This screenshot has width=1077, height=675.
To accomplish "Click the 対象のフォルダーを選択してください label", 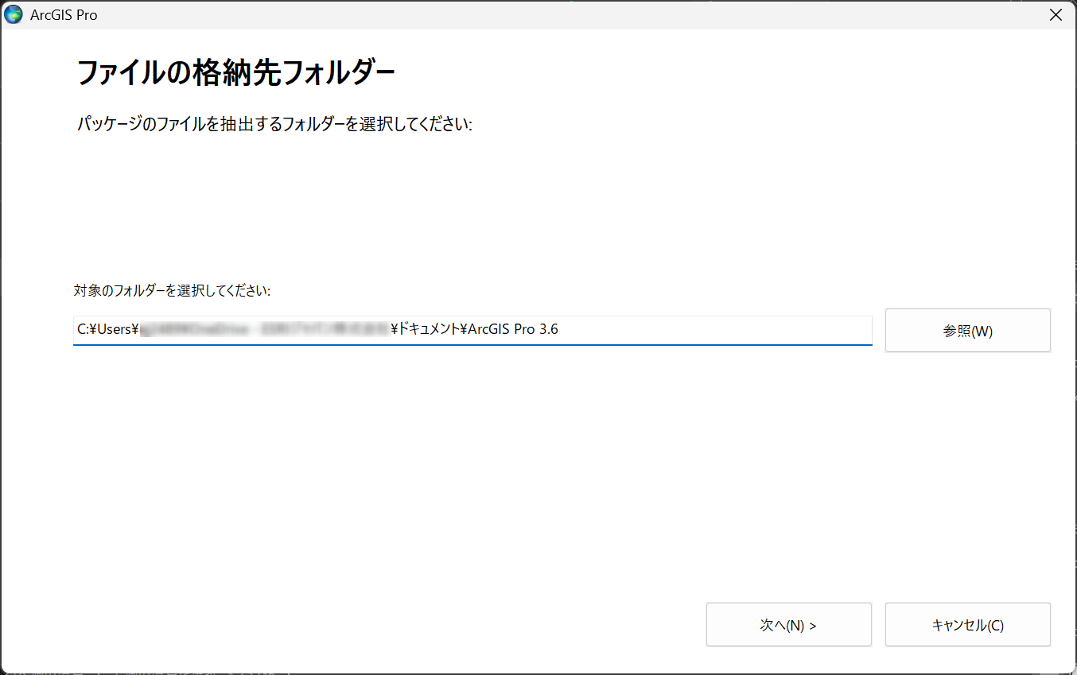I will 173,291.
